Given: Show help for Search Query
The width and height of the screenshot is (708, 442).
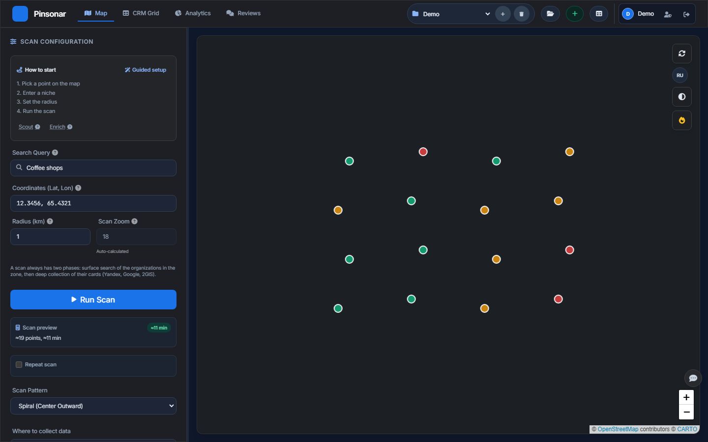Looking at the screenshot, I should click(55, 153).
